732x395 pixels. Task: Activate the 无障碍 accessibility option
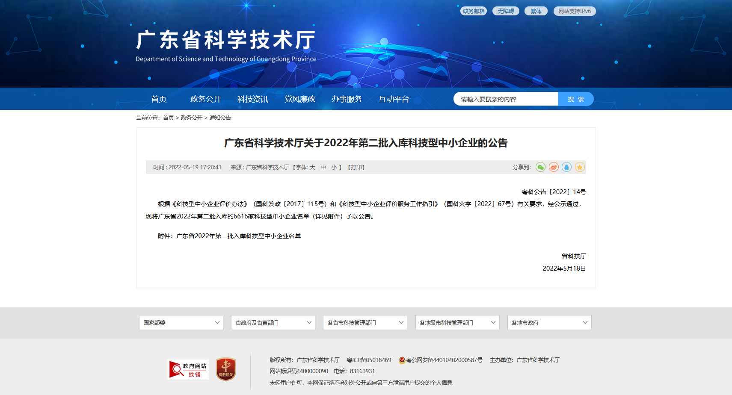point(506,11)
